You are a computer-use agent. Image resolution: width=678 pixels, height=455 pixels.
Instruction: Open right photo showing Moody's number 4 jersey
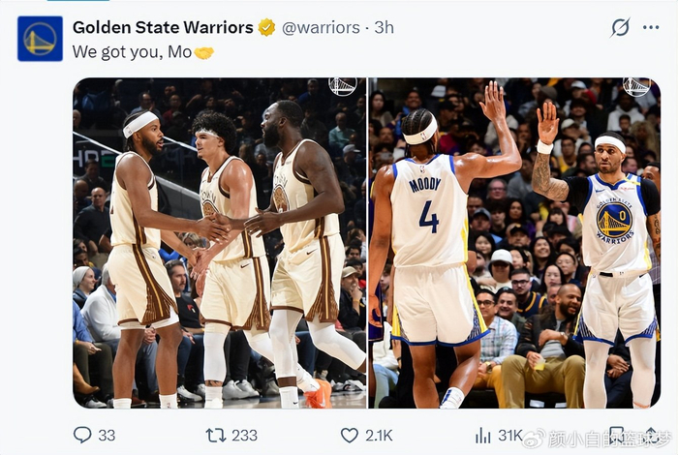coord(514,243)
